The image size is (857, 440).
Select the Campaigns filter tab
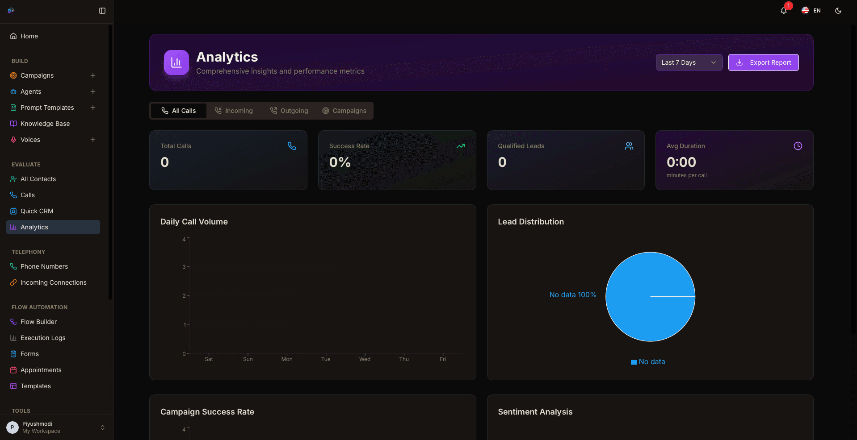point(344,110)
